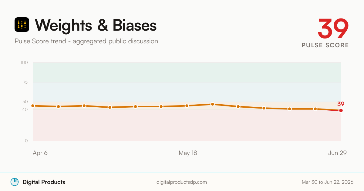Select the red Jun 29 data point
The image size is (364, 191).
pos(341,110)
